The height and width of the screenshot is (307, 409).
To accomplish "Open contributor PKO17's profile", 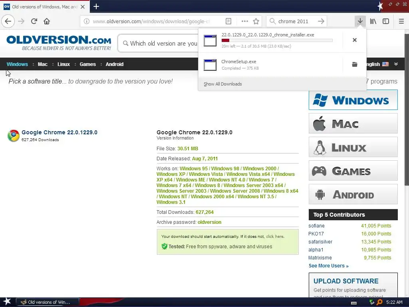I will click(x=316, y=233).
